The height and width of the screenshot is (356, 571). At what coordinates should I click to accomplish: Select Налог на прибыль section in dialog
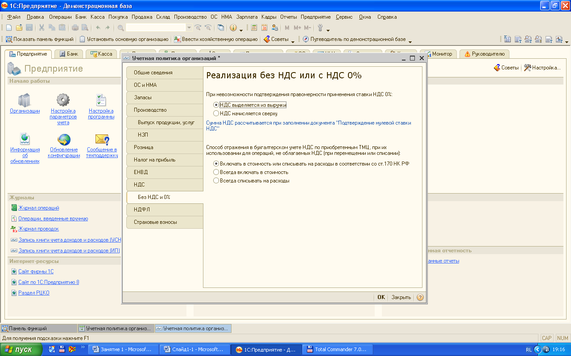tap(165, 160)
